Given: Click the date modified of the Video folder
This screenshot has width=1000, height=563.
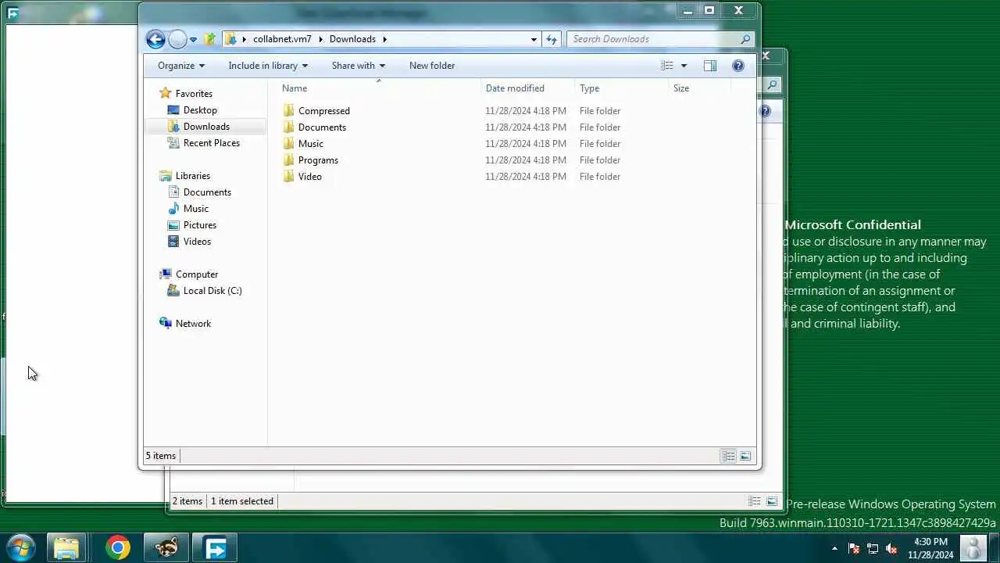Looking at the screenshot, I should (526, 177).
